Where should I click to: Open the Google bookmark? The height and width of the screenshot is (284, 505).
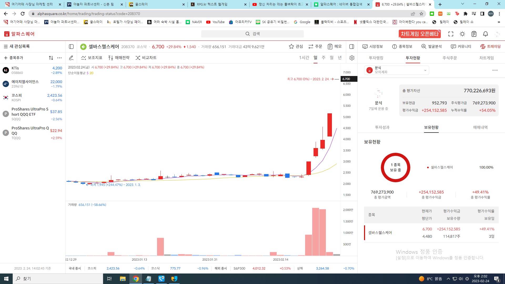[302, 22]
